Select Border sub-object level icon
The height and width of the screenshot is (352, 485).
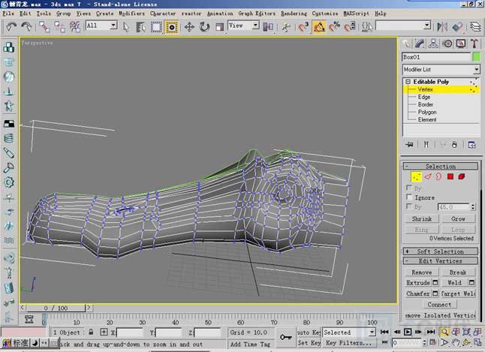tap(438, 176)
